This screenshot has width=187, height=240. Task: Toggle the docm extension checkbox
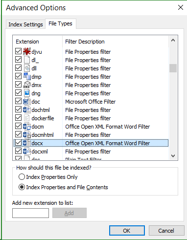pos(18,126)
